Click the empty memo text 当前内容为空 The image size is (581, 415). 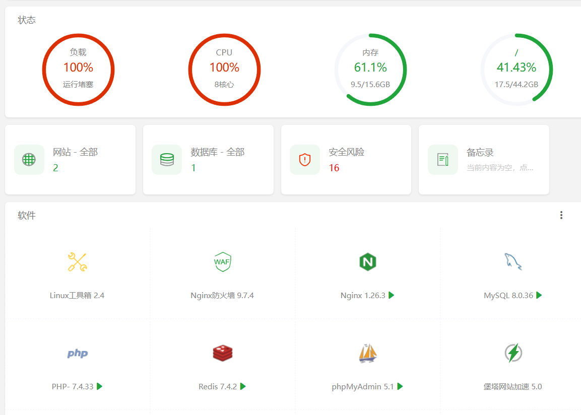[500, 168]
